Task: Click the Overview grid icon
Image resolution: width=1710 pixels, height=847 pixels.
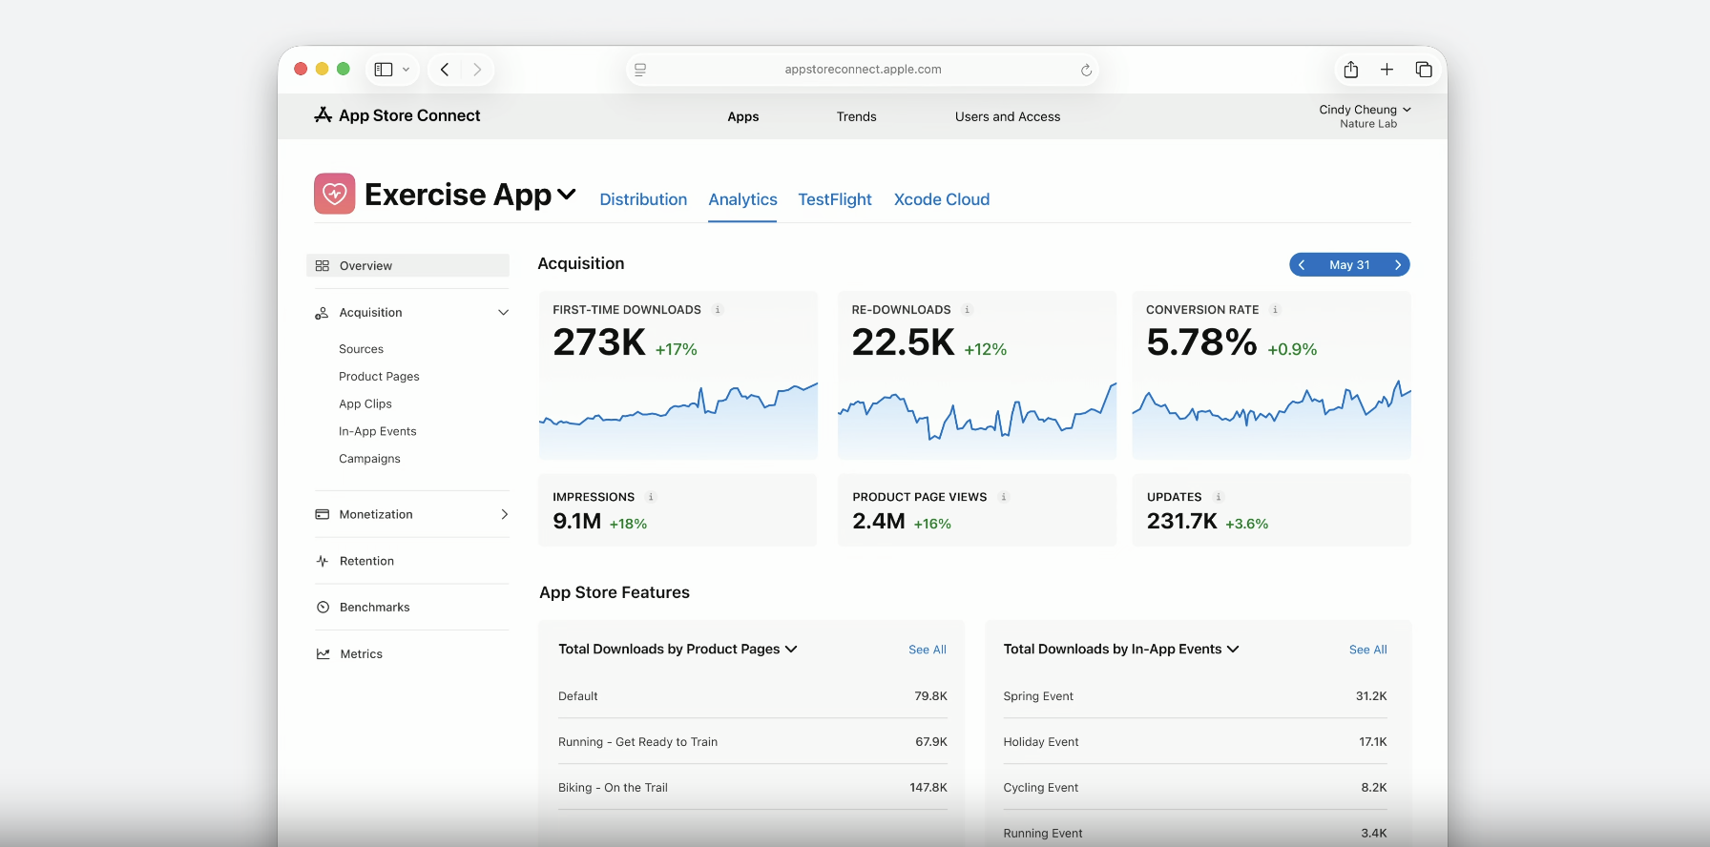Action: click(x=323, y=265)
